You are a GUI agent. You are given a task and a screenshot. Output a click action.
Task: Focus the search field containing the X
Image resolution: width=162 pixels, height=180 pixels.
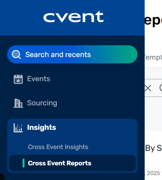153,88
